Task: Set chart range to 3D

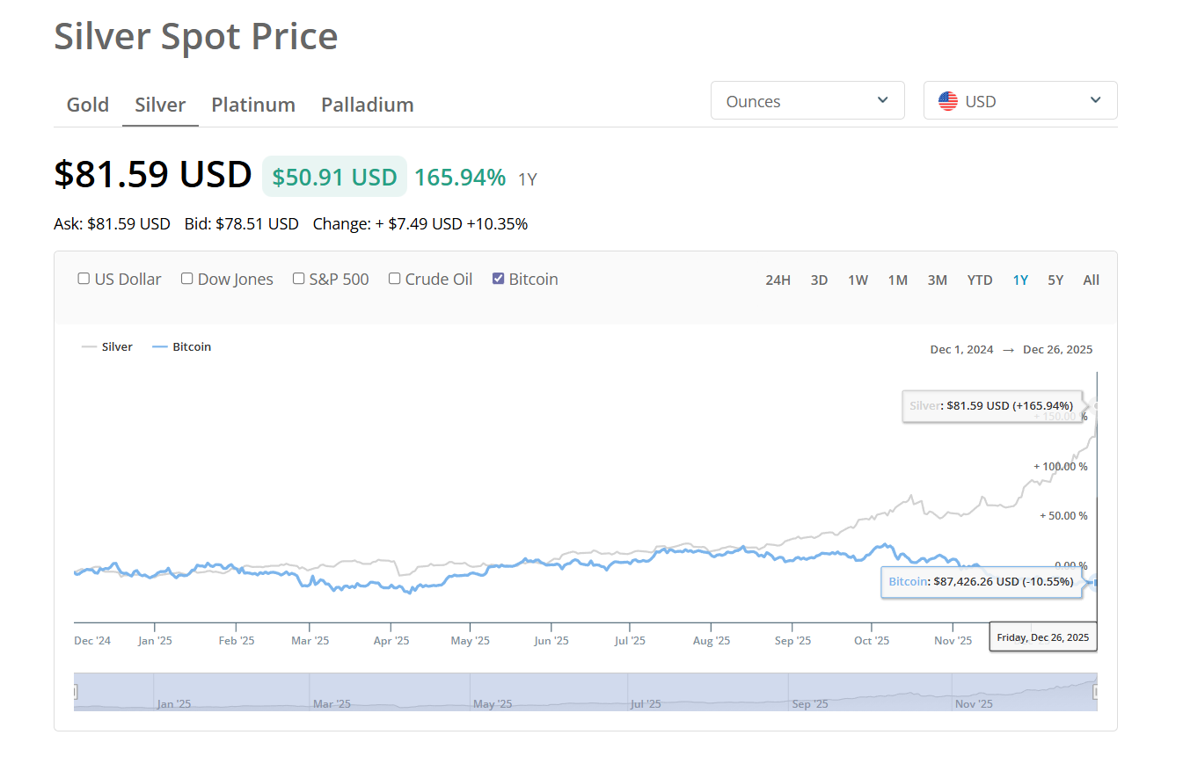Action: pos(819,280)
